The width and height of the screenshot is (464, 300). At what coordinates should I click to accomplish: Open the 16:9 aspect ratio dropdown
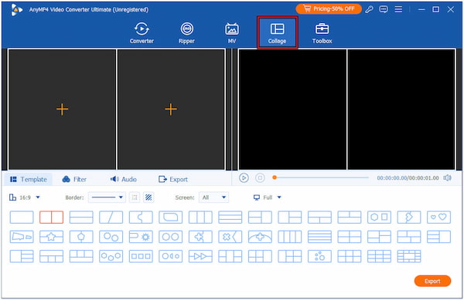25,197
